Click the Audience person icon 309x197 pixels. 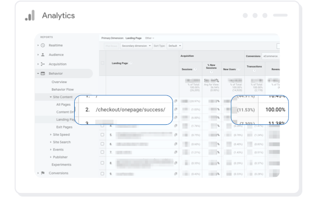pos(43,55)
